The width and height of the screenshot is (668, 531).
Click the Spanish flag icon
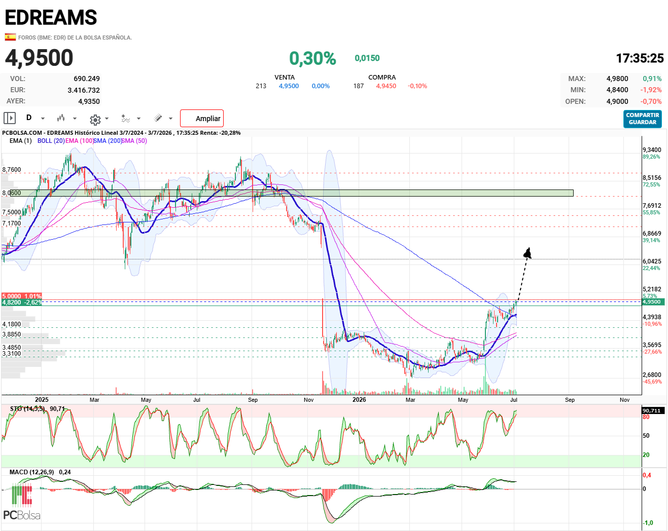pyautogui.click(x=10, y=37)
